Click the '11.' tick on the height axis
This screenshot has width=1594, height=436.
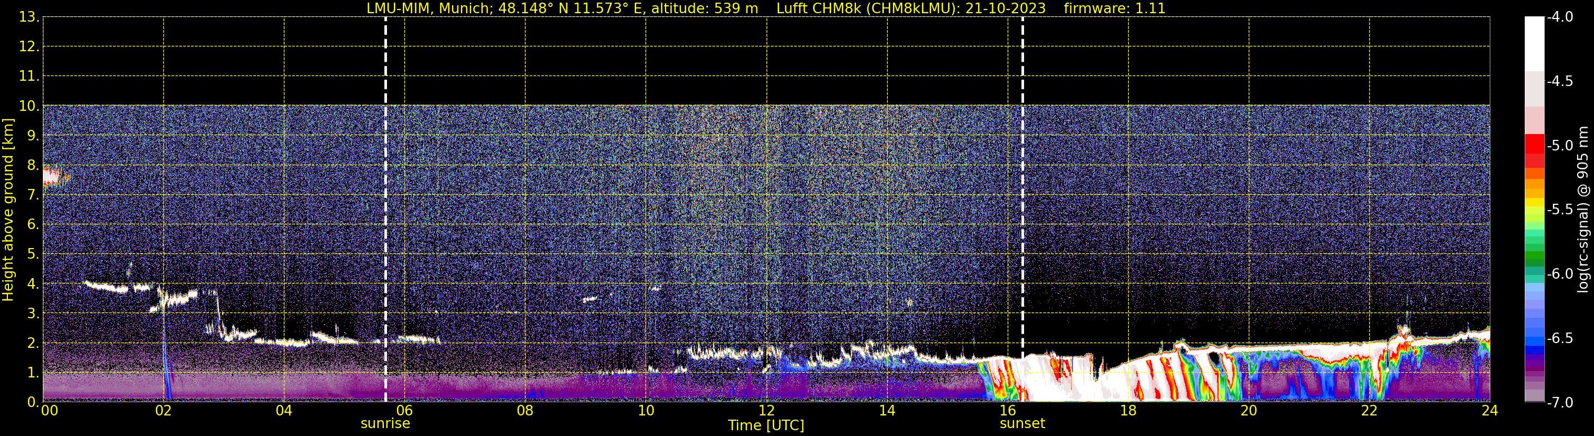(x=29, y=77)
